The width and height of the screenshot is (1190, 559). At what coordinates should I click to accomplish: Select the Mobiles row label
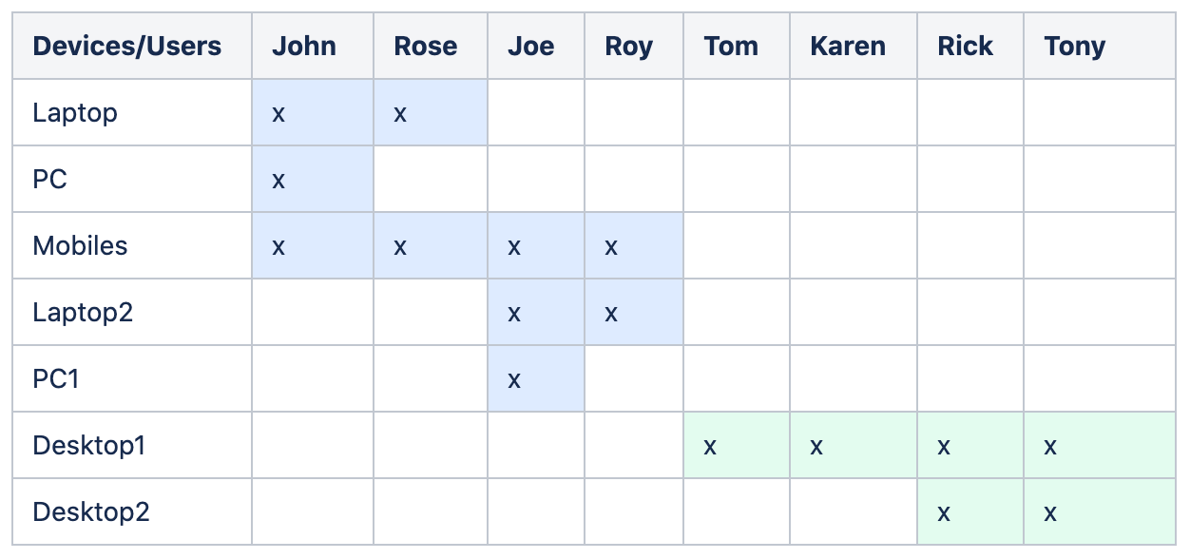(x=80, y=245)
